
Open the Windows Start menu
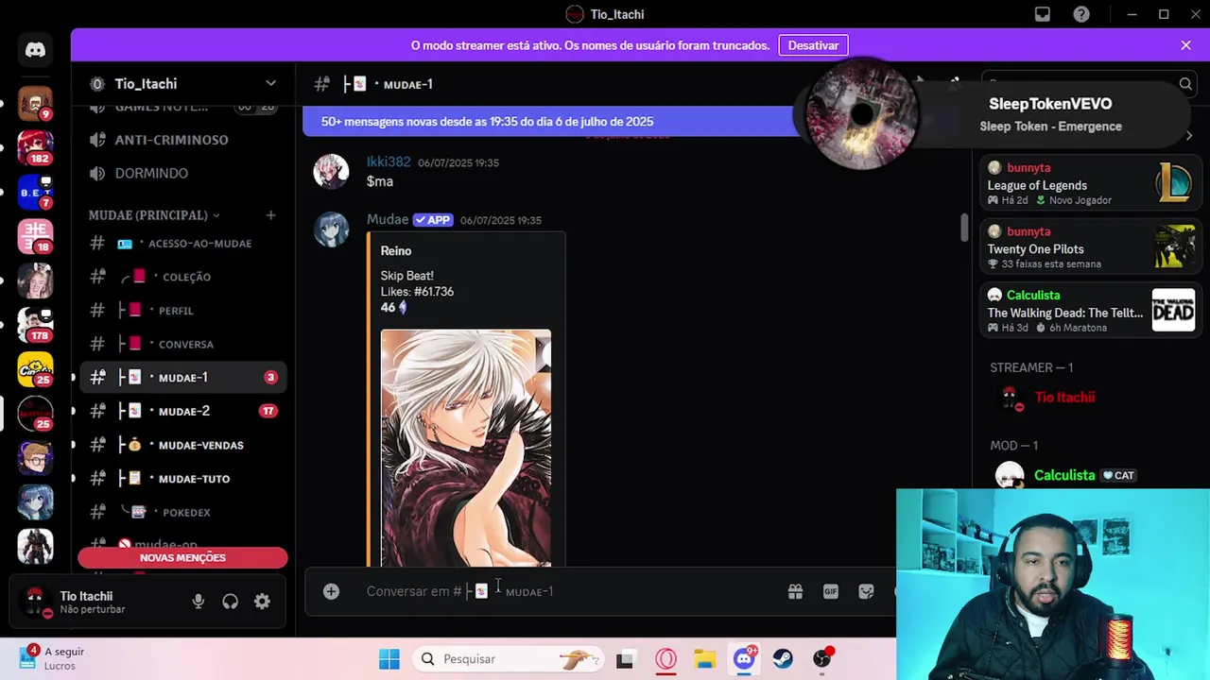tap(389, 659)
